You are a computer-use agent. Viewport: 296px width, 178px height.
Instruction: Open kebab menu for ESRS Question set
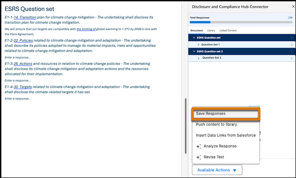[292, 38]
